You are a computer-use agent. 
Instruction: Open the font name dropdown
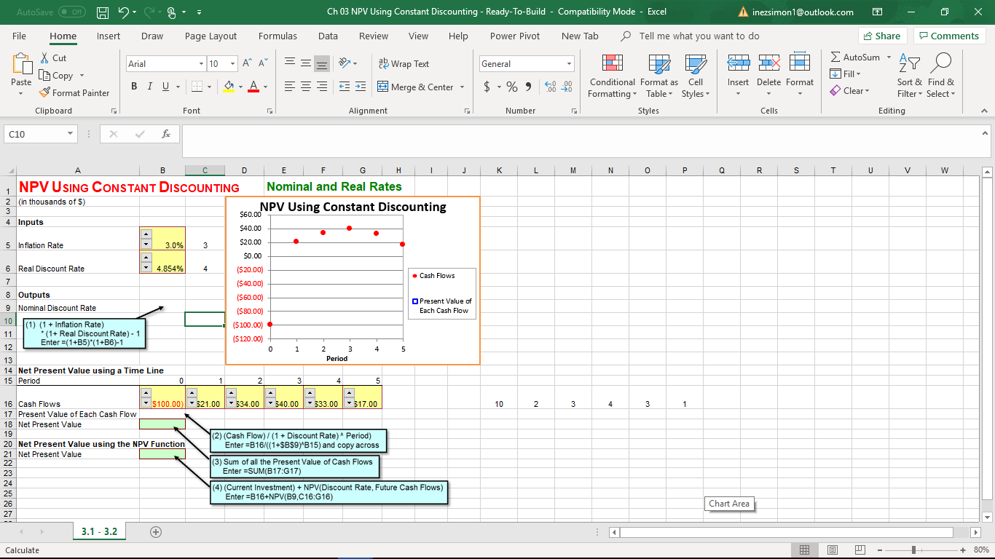coord(202,64)
